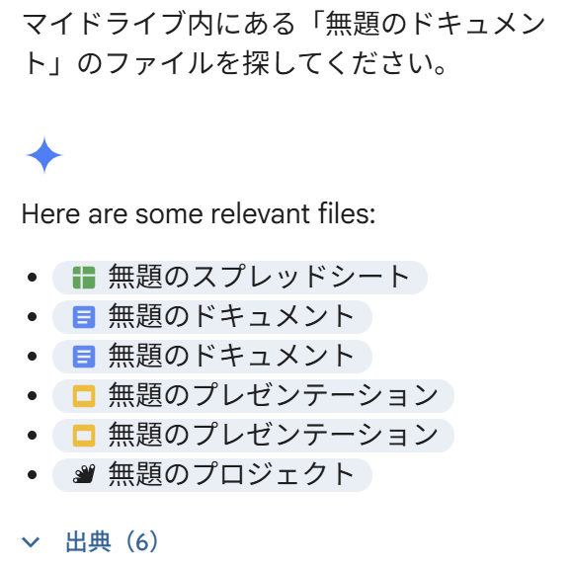
Task: Open the first 無題のドキュメント file chip
Action: click(212, 317)
